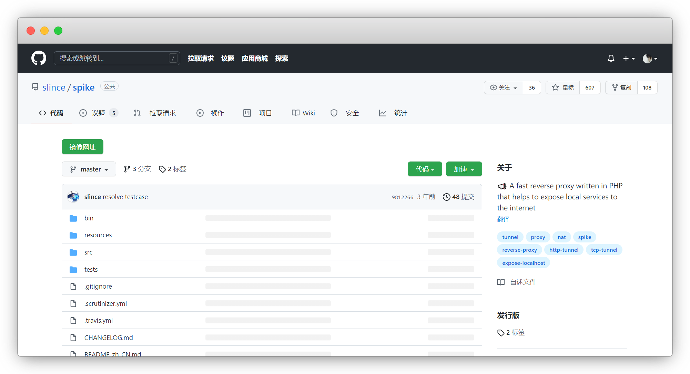Click slince's commit author avatar
The height and width of the screenshot is (374, 690).
(x=73, y=197)
